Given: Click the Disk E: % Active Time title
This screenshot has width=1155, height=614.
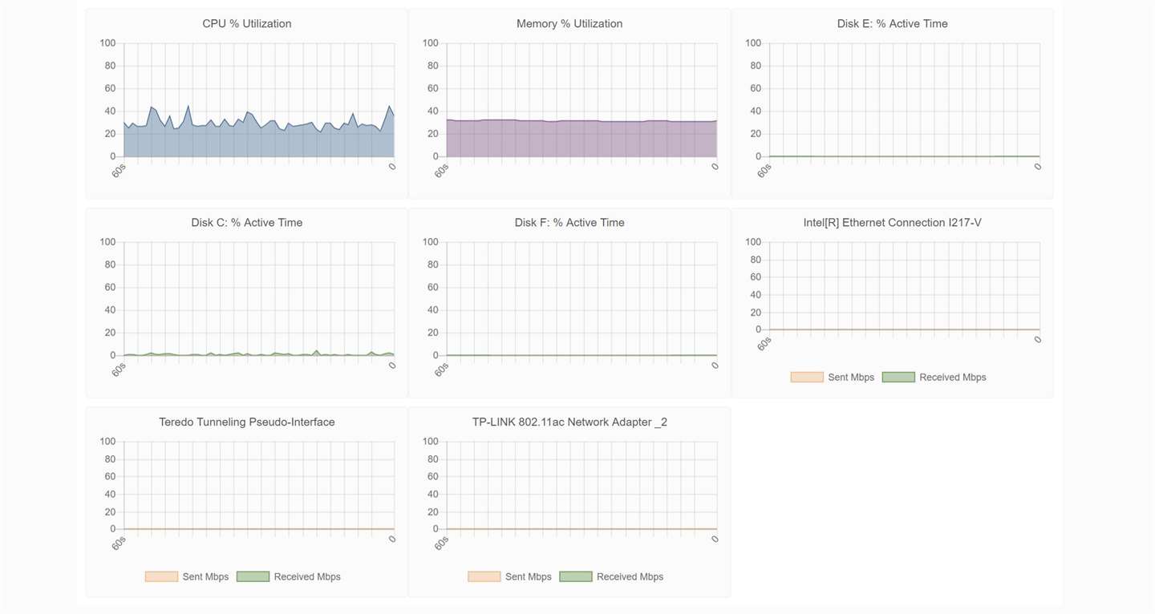Looking at the screenshot, I should (893, 24).
